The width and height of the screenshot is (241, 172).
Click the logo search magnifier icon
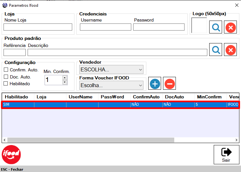[215, 27]
